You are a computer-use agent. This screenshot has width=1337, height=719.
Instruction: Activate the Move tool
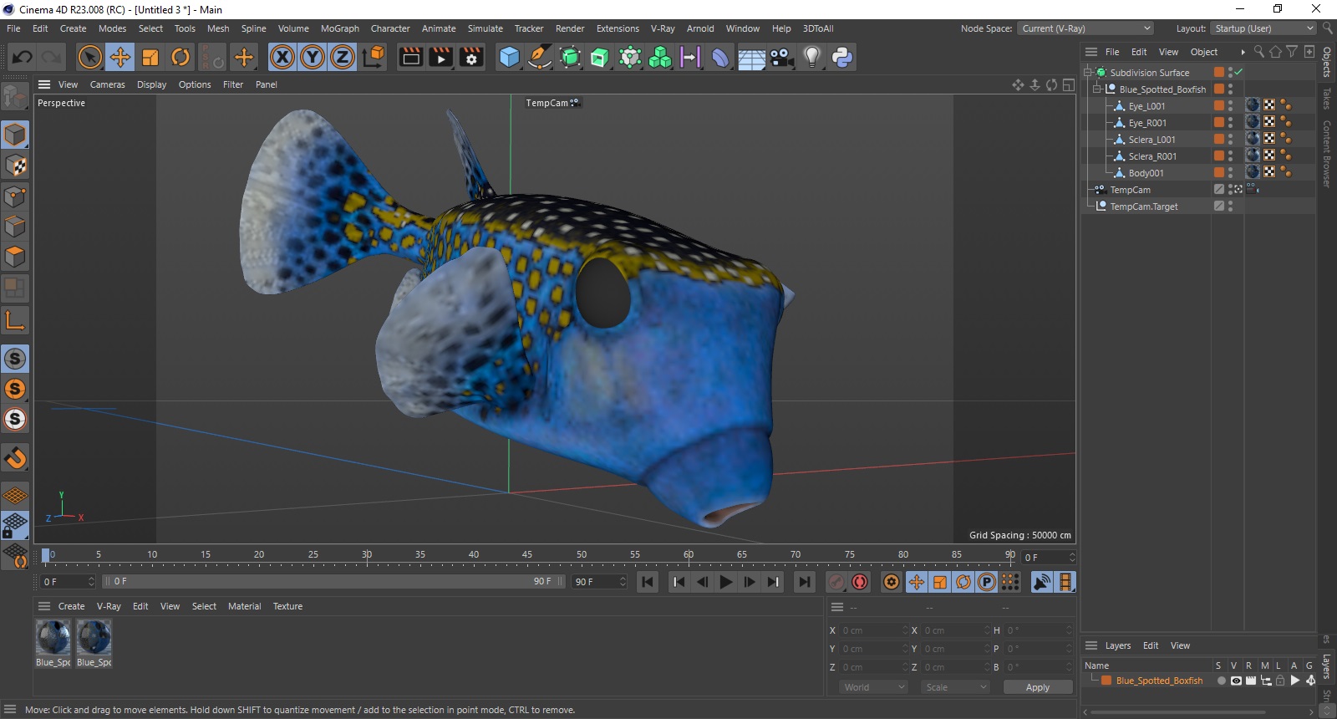click(120, 57)
